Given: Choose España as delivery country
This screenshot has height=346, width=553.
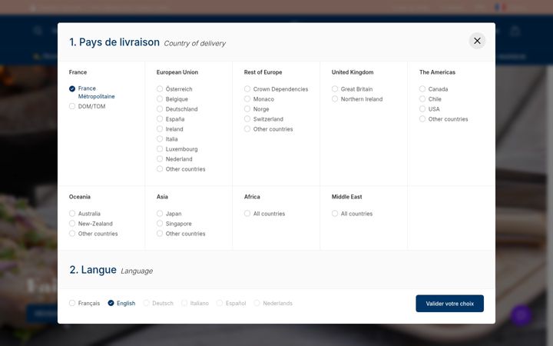Looking at the screenshot, I should pos(171,119).
